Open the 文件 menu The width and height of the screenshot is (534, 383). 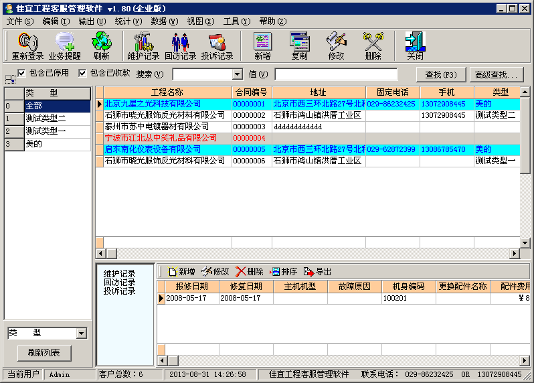point(20,21)
